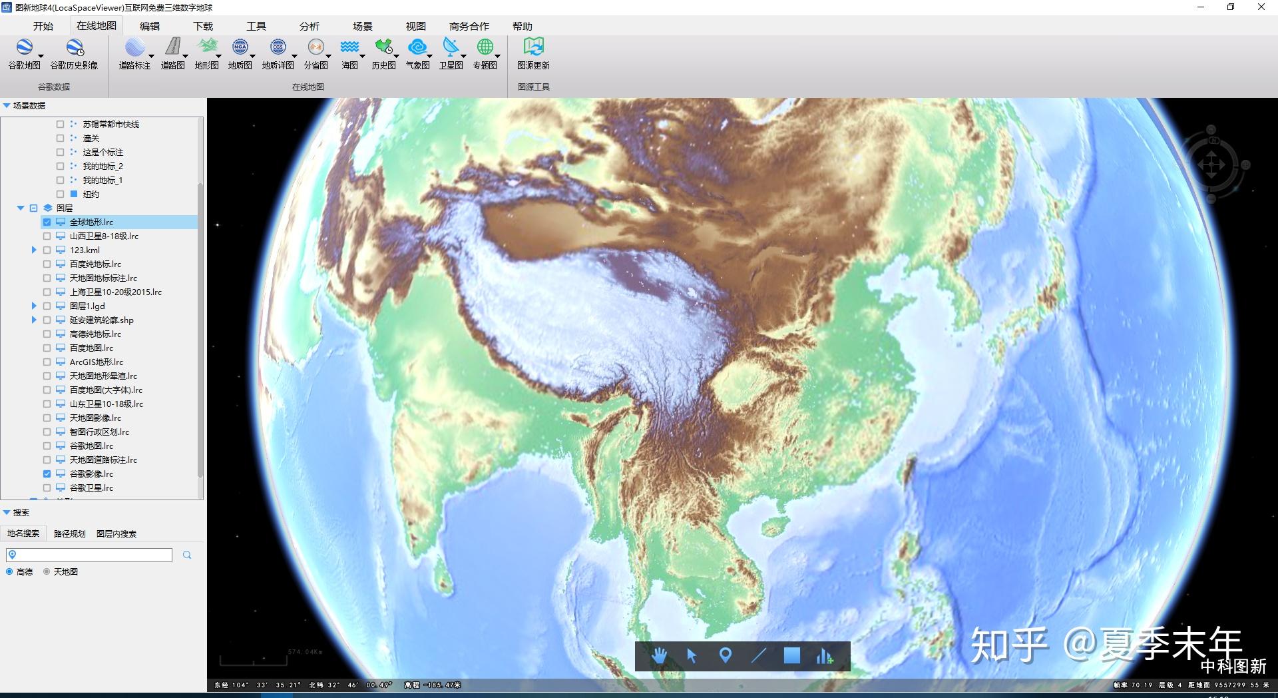Add a placemark with the pin tool
Screen dimensions: 1278x698
tap(726, 656)
